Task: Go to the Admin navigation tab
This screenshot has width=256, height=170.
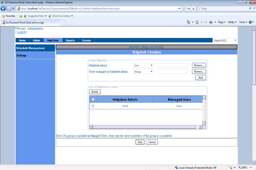Action: tap(36, 40)
